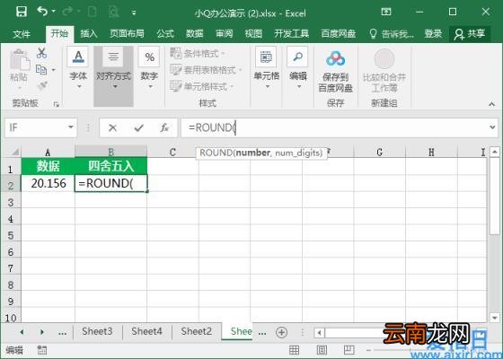Switch to the Sheet4 worksheet tab
Screen dimensions: 503x359
[146, 331]
